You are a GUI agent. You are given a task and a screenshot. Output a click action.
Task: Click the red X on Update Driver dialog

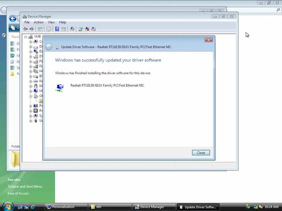pyautogui.click(x=209, y=40)
